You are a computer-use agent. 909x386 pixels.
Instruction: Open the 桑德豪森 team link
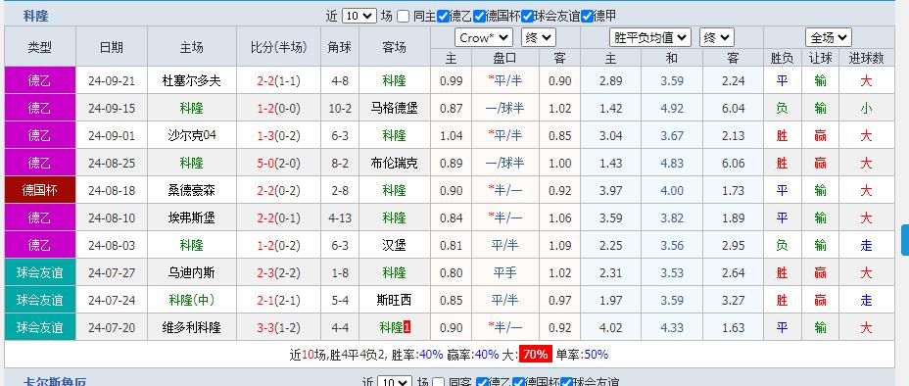coord(192,190)
